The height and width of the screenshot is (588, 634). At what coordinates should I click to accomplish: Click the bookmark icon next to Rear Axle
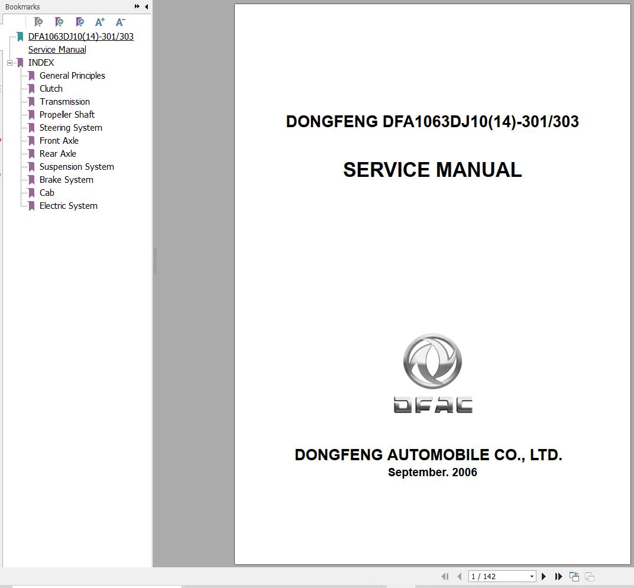click(31, 154)
